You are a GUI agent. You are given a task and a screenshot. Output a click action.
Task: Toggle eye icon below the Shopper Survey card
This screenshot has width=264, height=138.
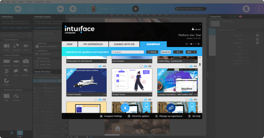[150, 100]
